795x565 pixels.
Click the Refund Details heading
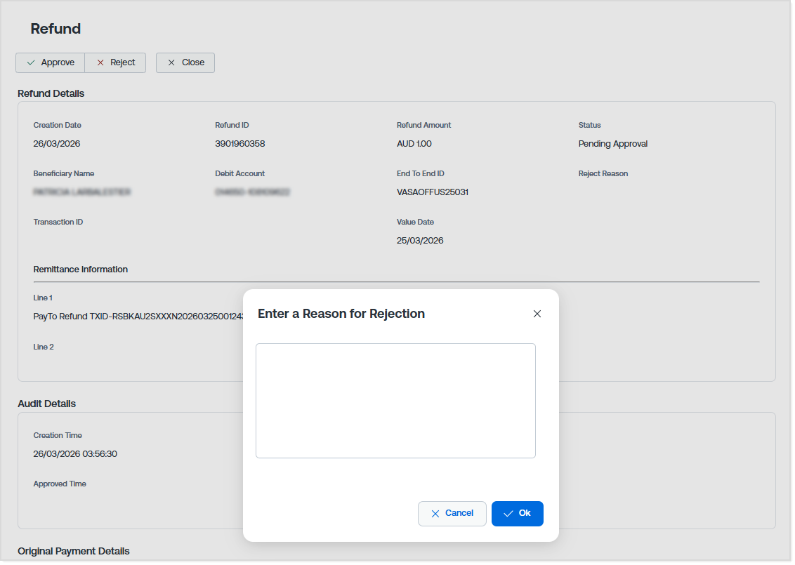(51, 94)
